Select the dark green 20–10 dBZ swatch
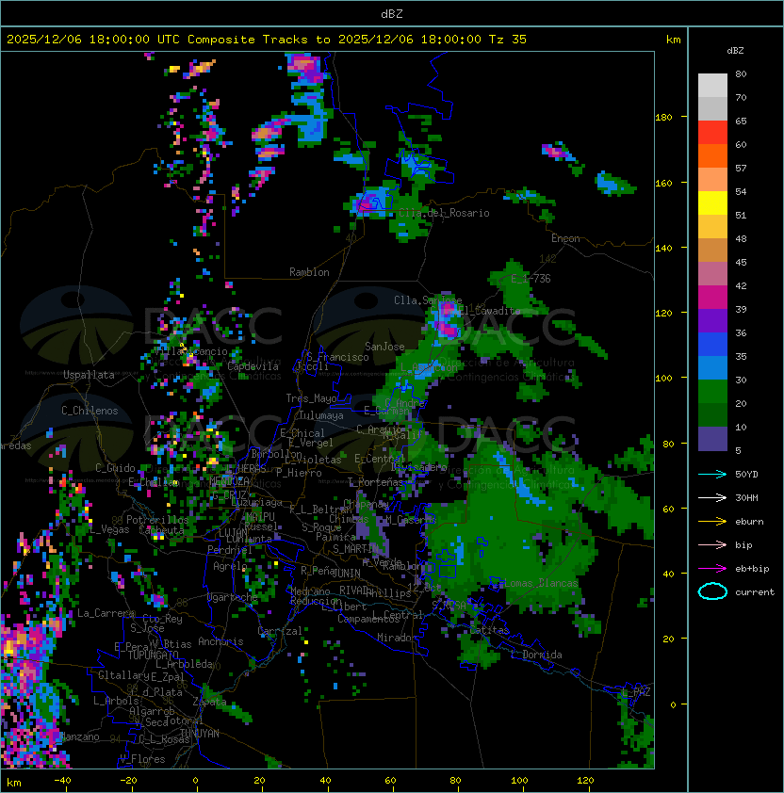Viewport: 784px width, 793px height. [x=712, y=414]
